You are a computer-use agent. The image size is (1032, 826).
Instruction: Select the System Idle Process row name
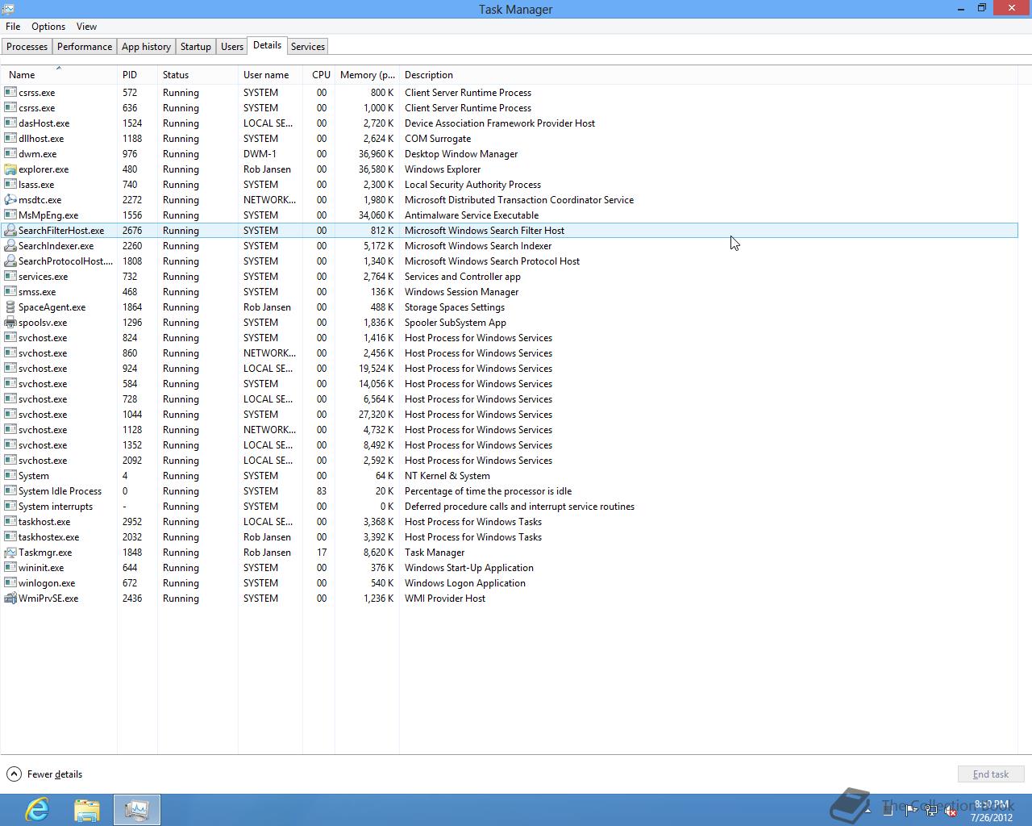(x=60, y=491)
